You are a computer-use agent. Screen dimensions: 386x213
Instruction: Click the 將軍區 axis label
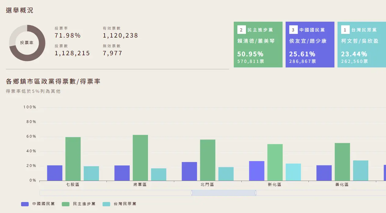[140, 185]
